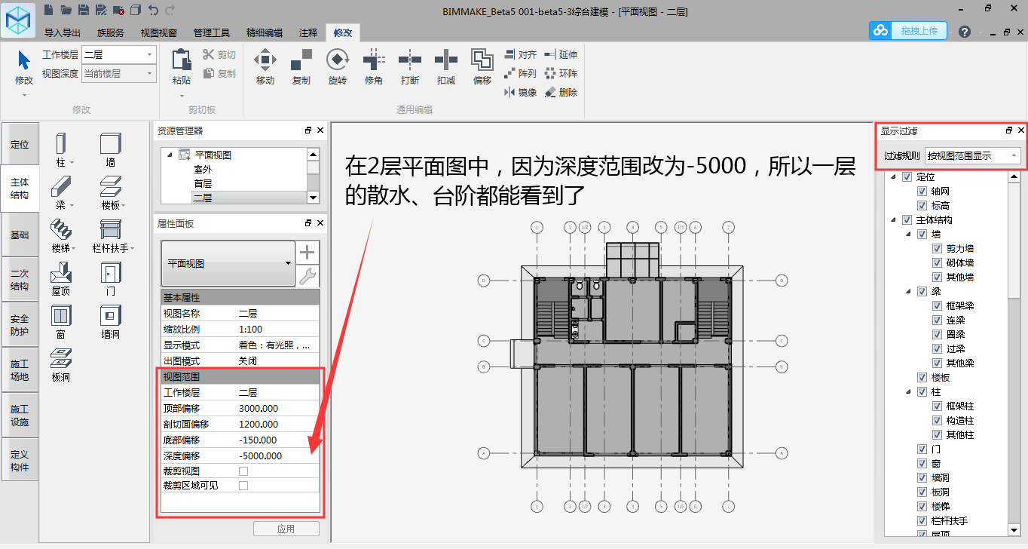Open the 视图视窗 ribbon tab

point(159,33)
